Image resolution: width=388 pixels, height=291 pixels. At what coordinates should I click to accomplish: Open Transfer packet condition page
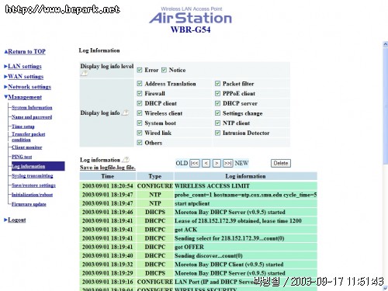pos(29,137)
